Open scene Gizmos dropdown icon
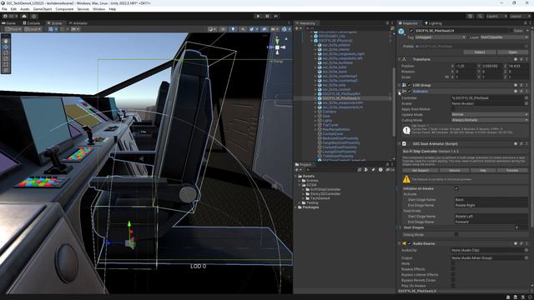 click(x=284, y=29)
